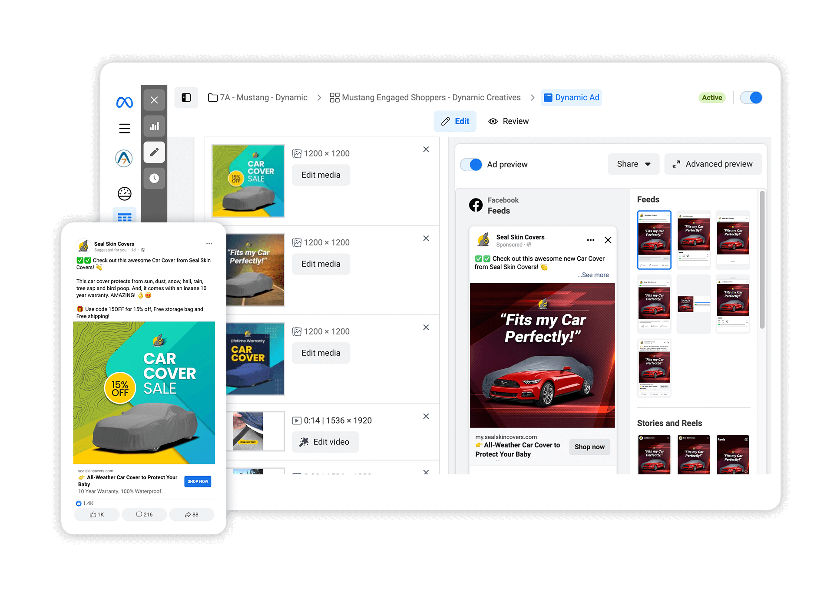Open the Share dropdown
This screenshot has width=834, height=596.
(x=633, y=164)
